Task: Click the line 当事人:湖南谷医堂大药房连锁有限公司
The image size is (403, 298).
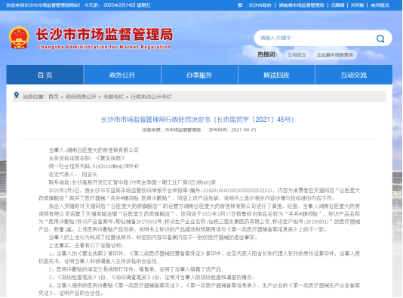Action: (x=94, y=151)
